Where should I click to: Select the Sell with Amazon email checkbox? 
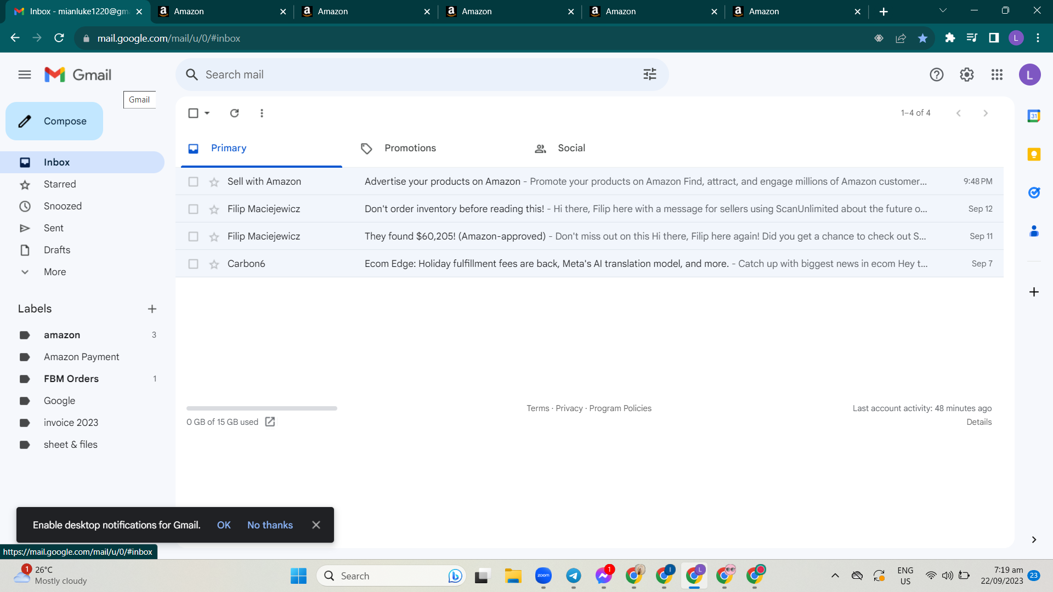pos(193,182)
